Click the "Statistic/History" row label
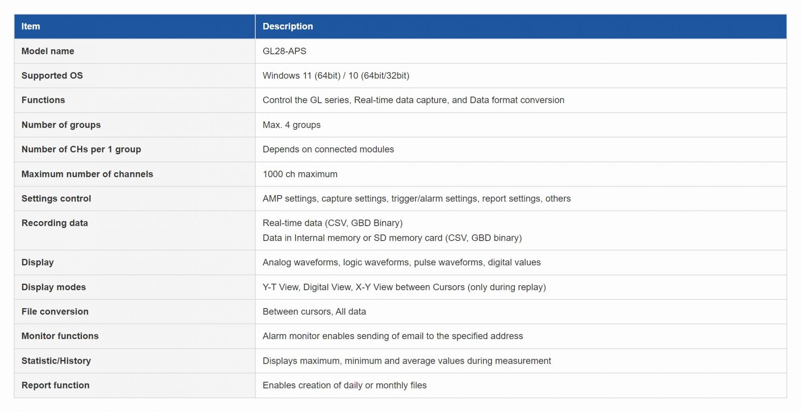This screenshot has width=801, height=412. point(56,361)
